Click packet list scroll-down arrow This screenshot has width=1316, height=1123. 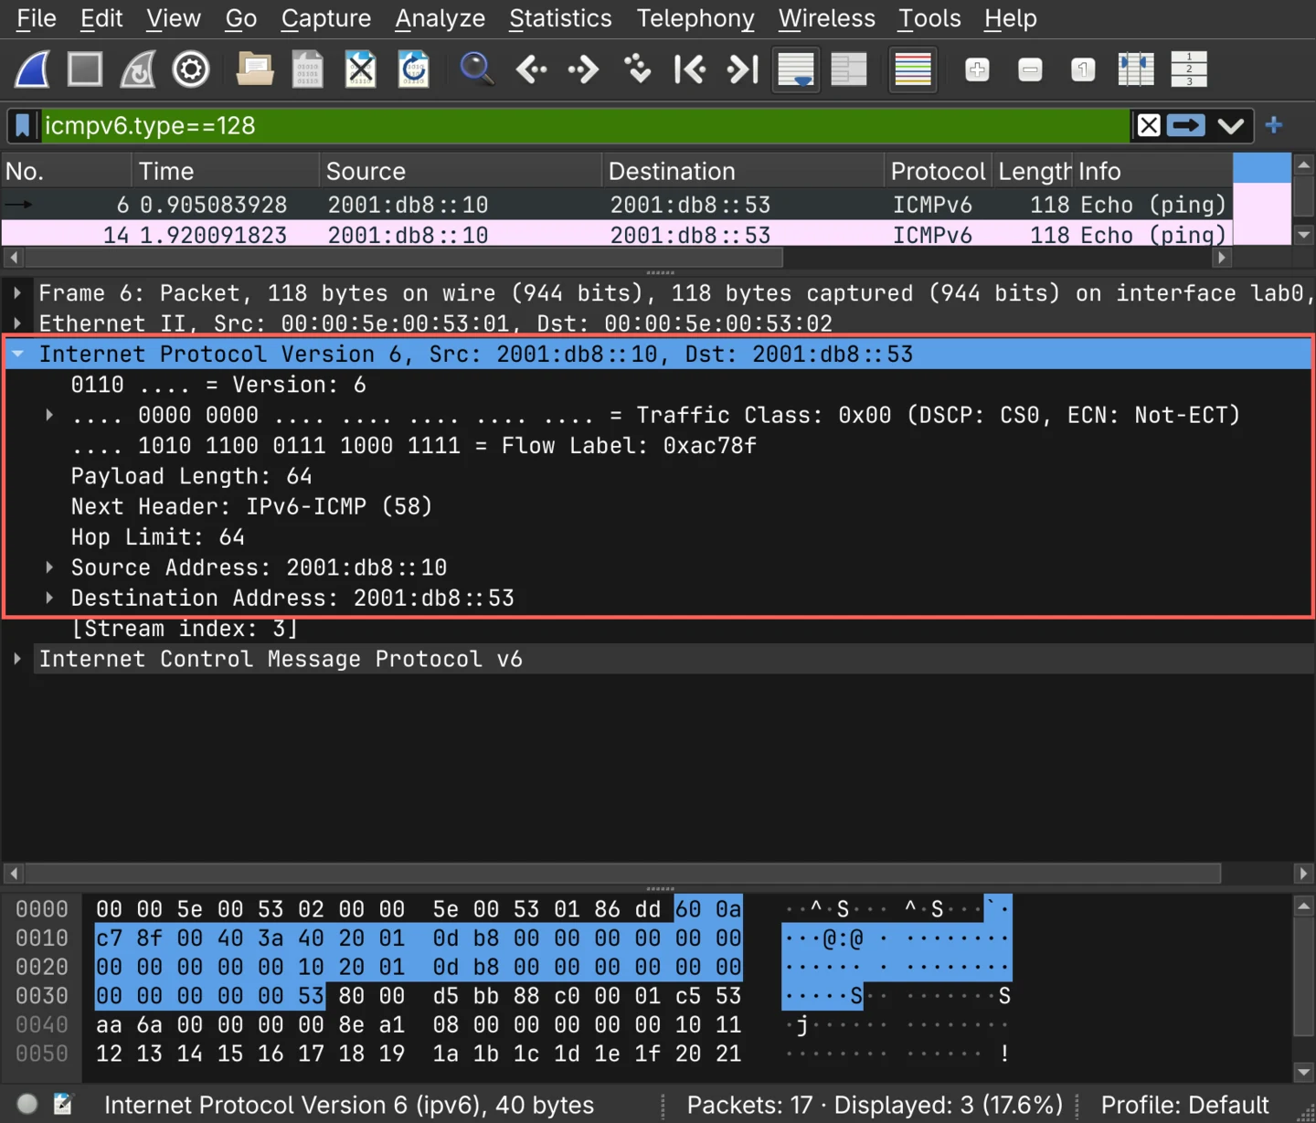1304,235
